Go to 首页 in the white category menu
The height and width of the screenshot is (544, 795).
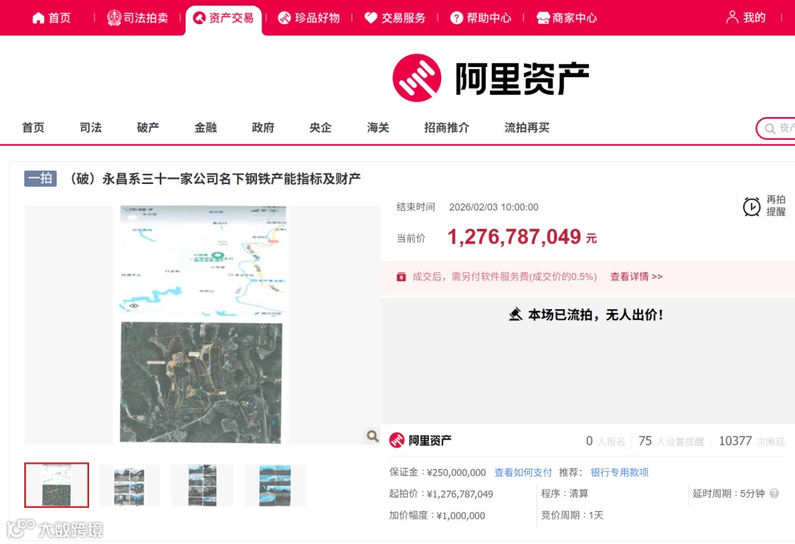[33, 128]
